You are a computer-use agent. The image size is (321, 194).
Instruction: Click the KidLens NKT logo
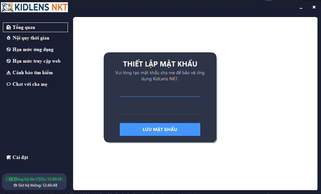pyautogui.click(x=34, y=7)
